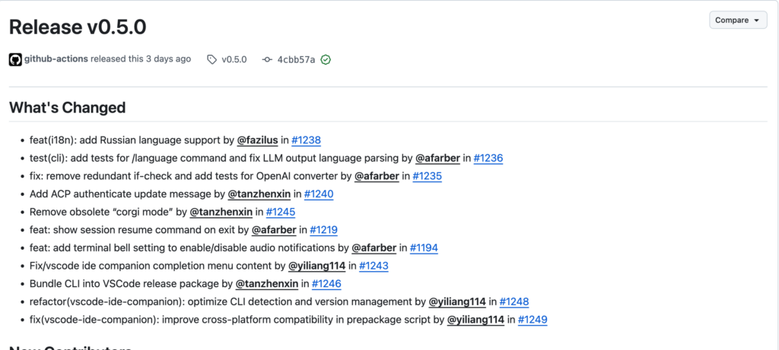
Task: Open pull request #1245
Action: click(x=281, y=212)
